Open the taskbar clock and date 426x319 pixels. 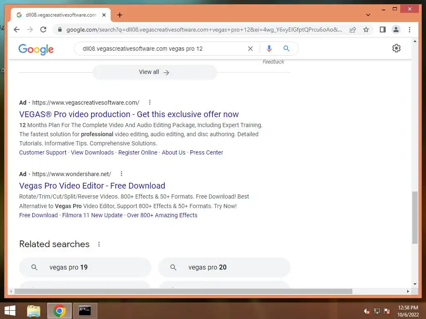tap(408, 311)
